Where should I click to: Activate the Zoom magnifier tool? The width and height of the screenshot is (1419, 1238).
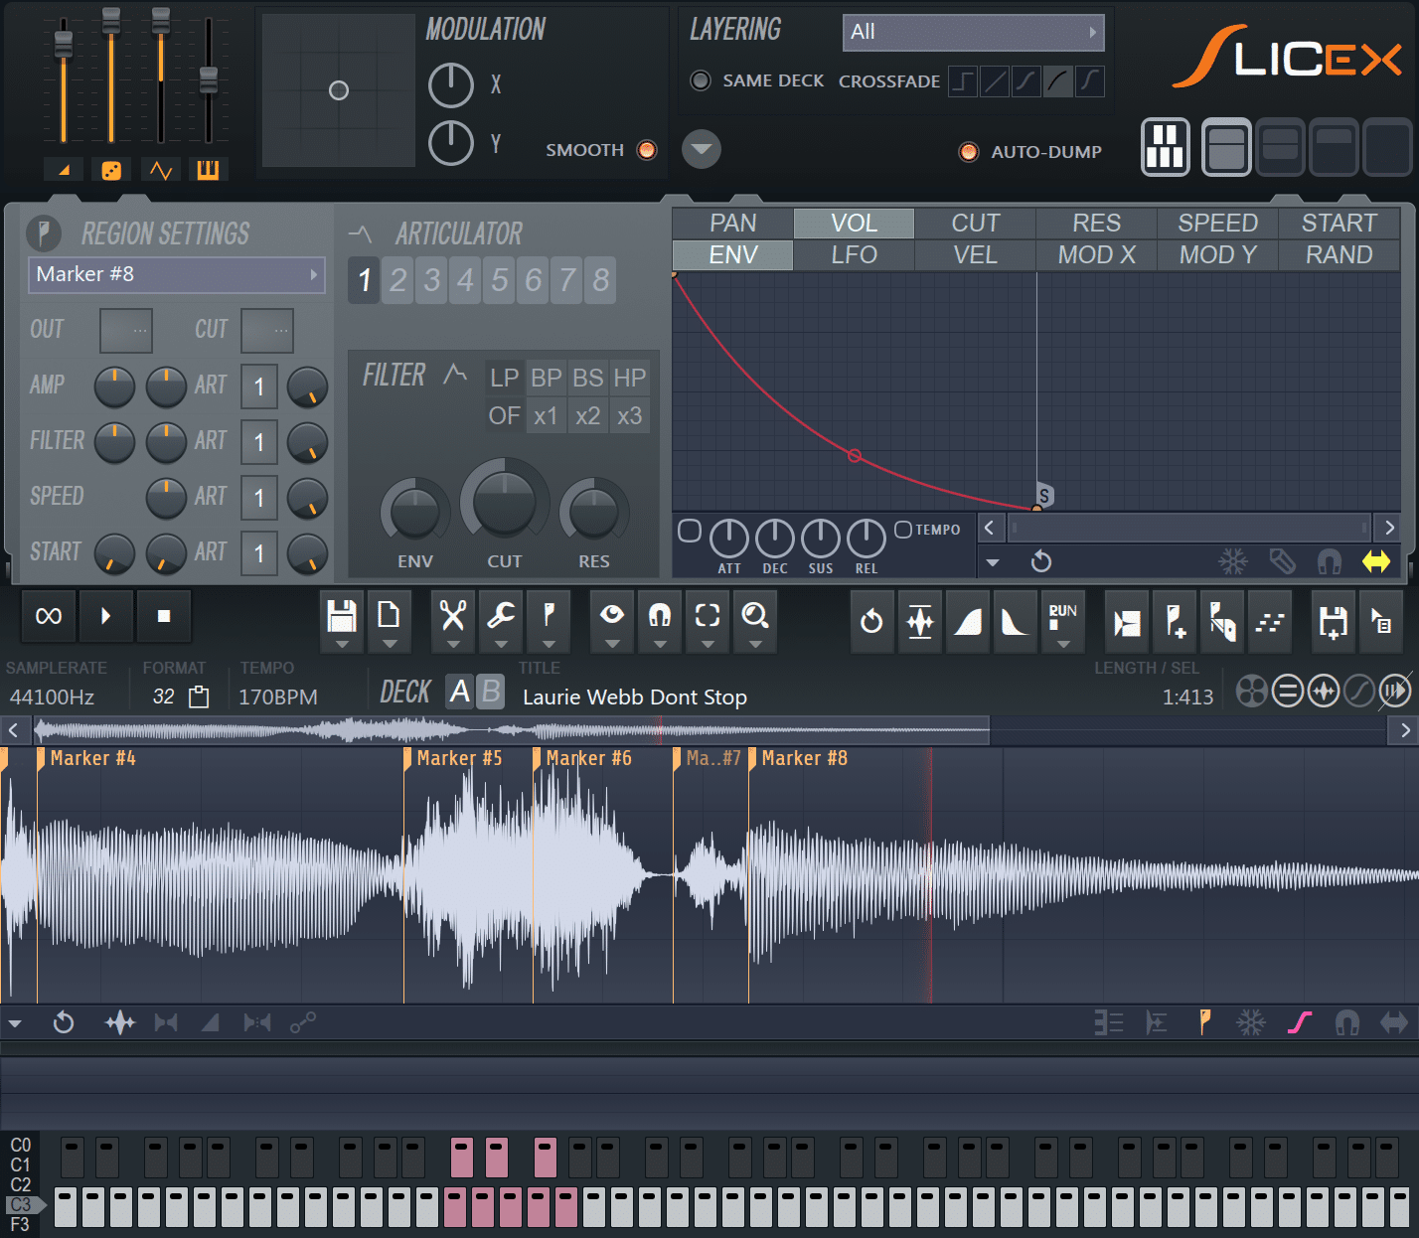755,616
